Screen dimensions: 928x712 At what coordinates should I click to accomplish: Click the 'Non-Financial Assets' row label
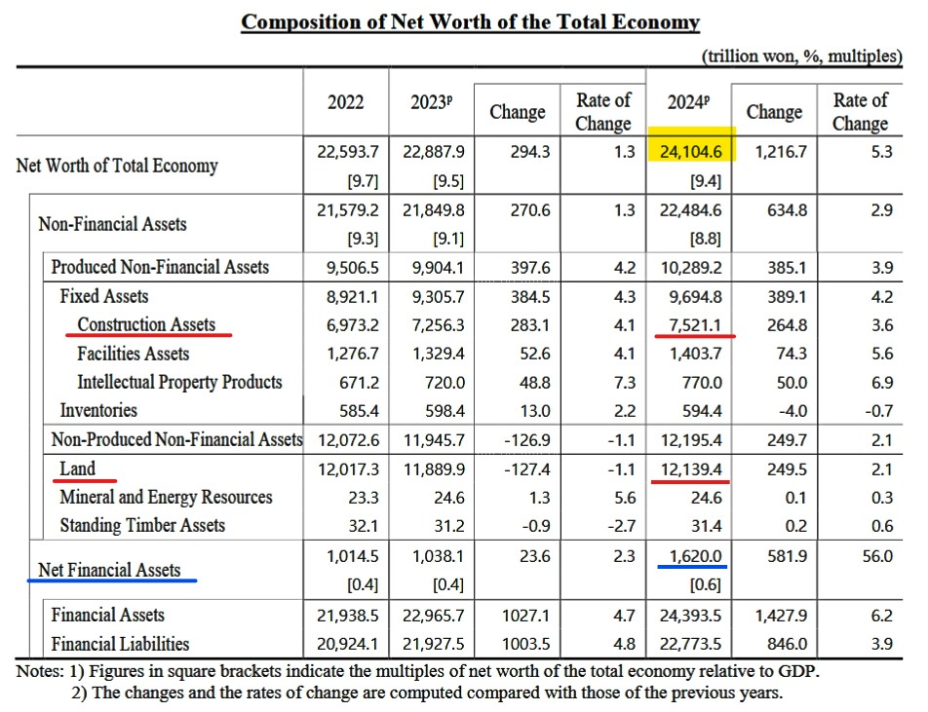point(112,224)
